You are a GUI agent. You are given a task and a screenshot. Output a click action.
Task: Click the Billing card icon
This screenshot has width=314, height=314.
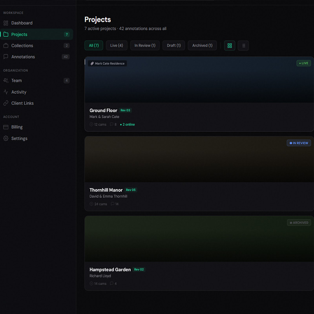tap(6, 127)
